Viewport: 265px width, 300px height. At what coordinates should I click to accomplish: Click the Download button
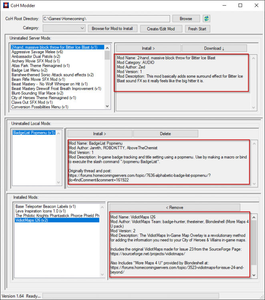pyautogui.click(x=214, y=48)
